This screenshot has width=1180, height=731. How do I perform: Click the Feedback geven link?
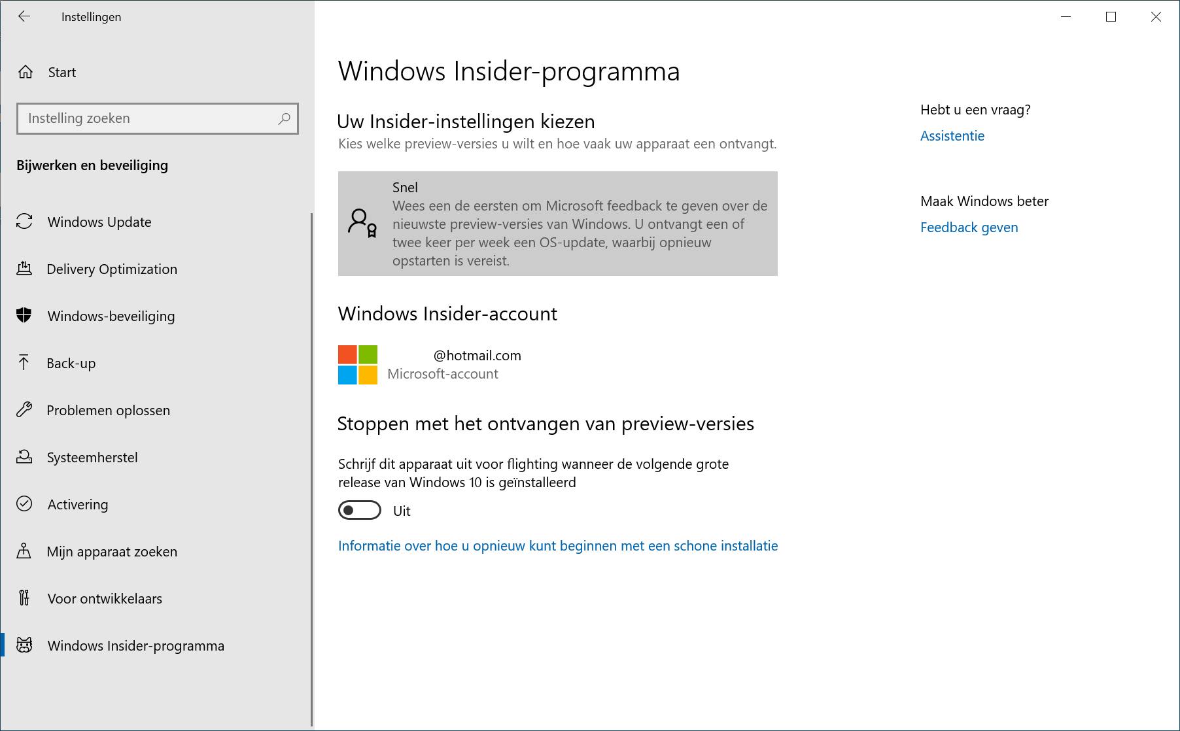pyautogui.click(x=969, y=228)
